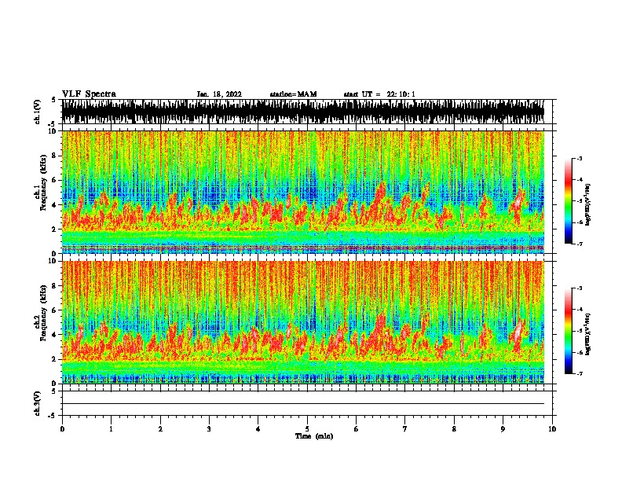Click the "-3" label on upper color bar

(x=579, y=158)
